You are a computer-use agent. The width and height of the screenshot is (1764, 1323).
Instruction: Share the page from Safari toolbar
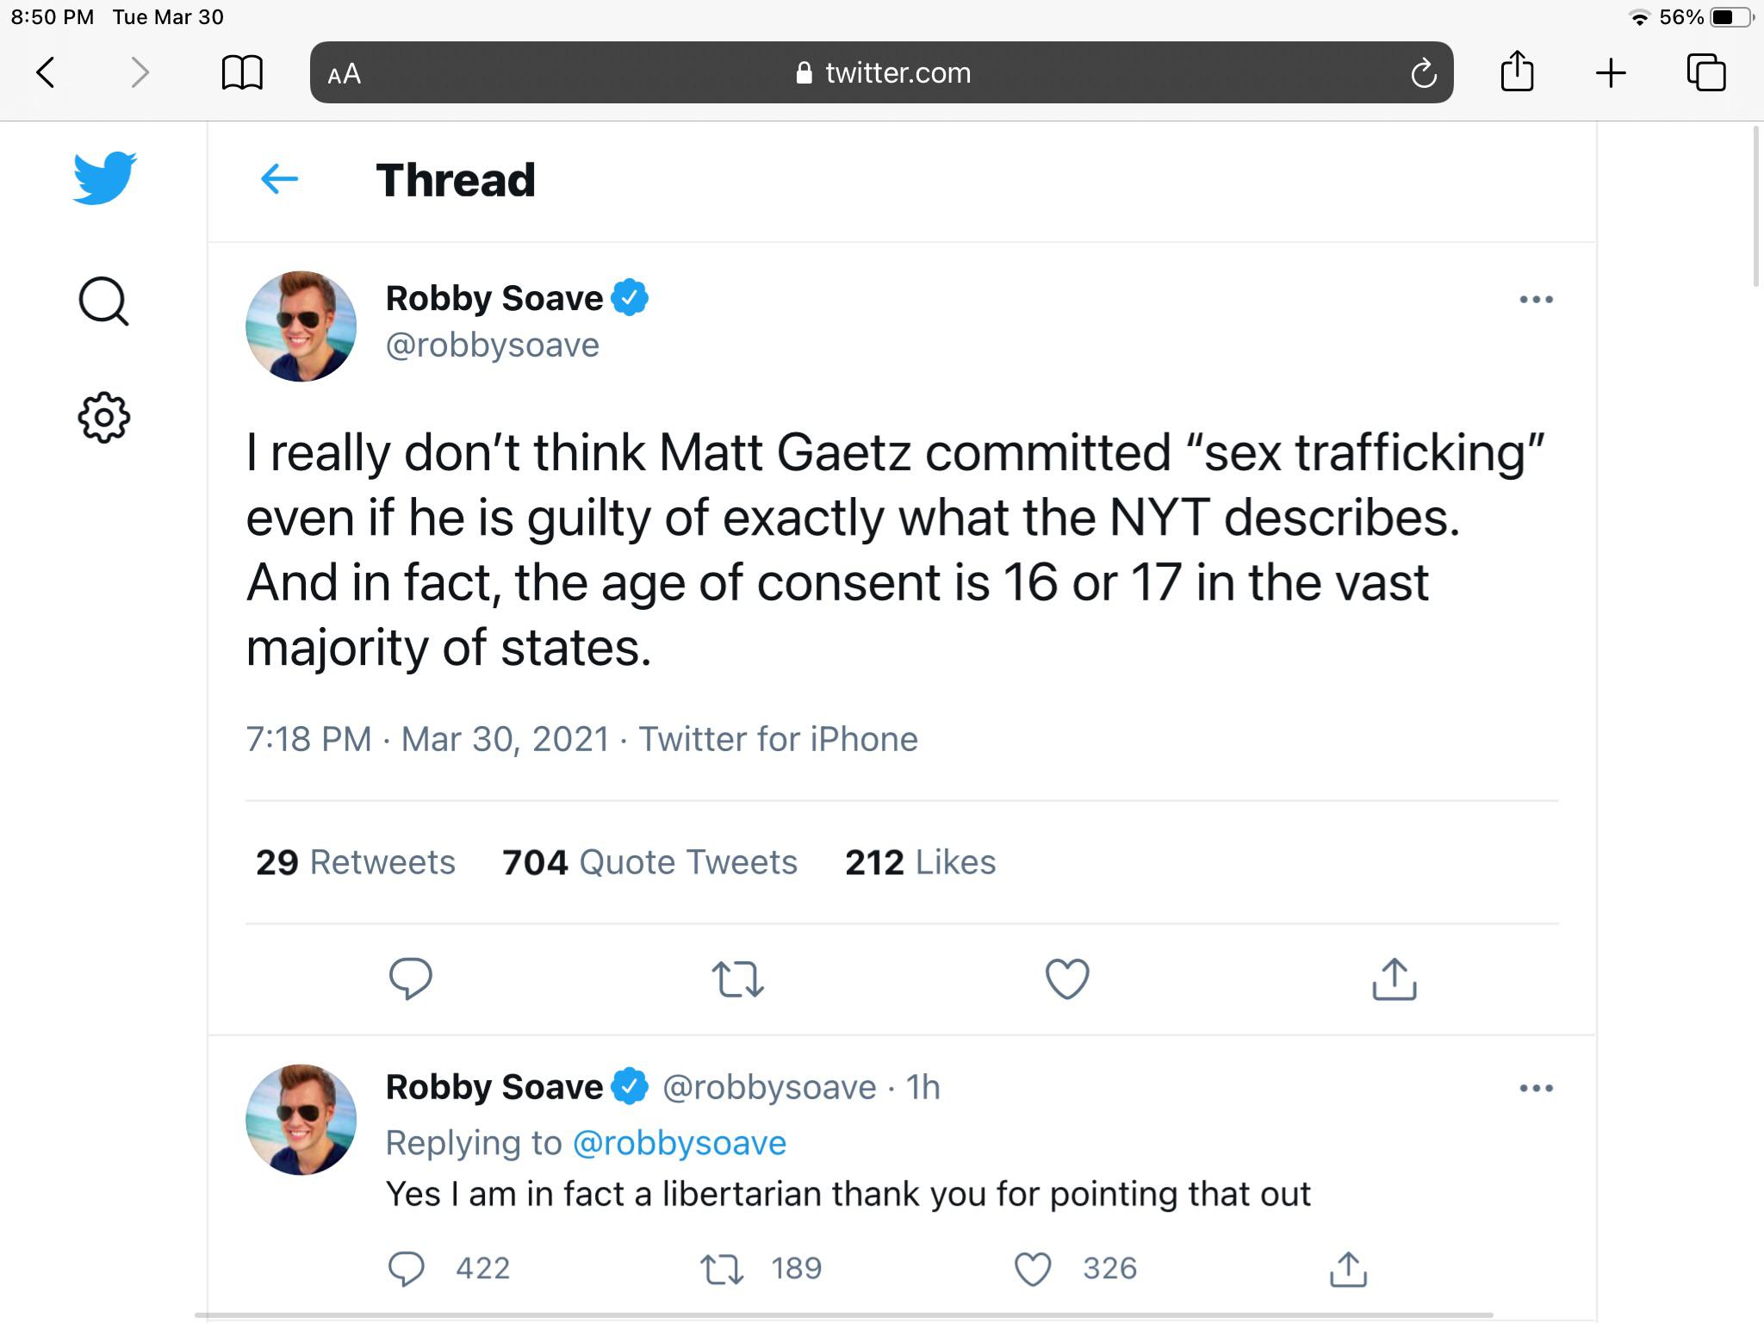1518,72
